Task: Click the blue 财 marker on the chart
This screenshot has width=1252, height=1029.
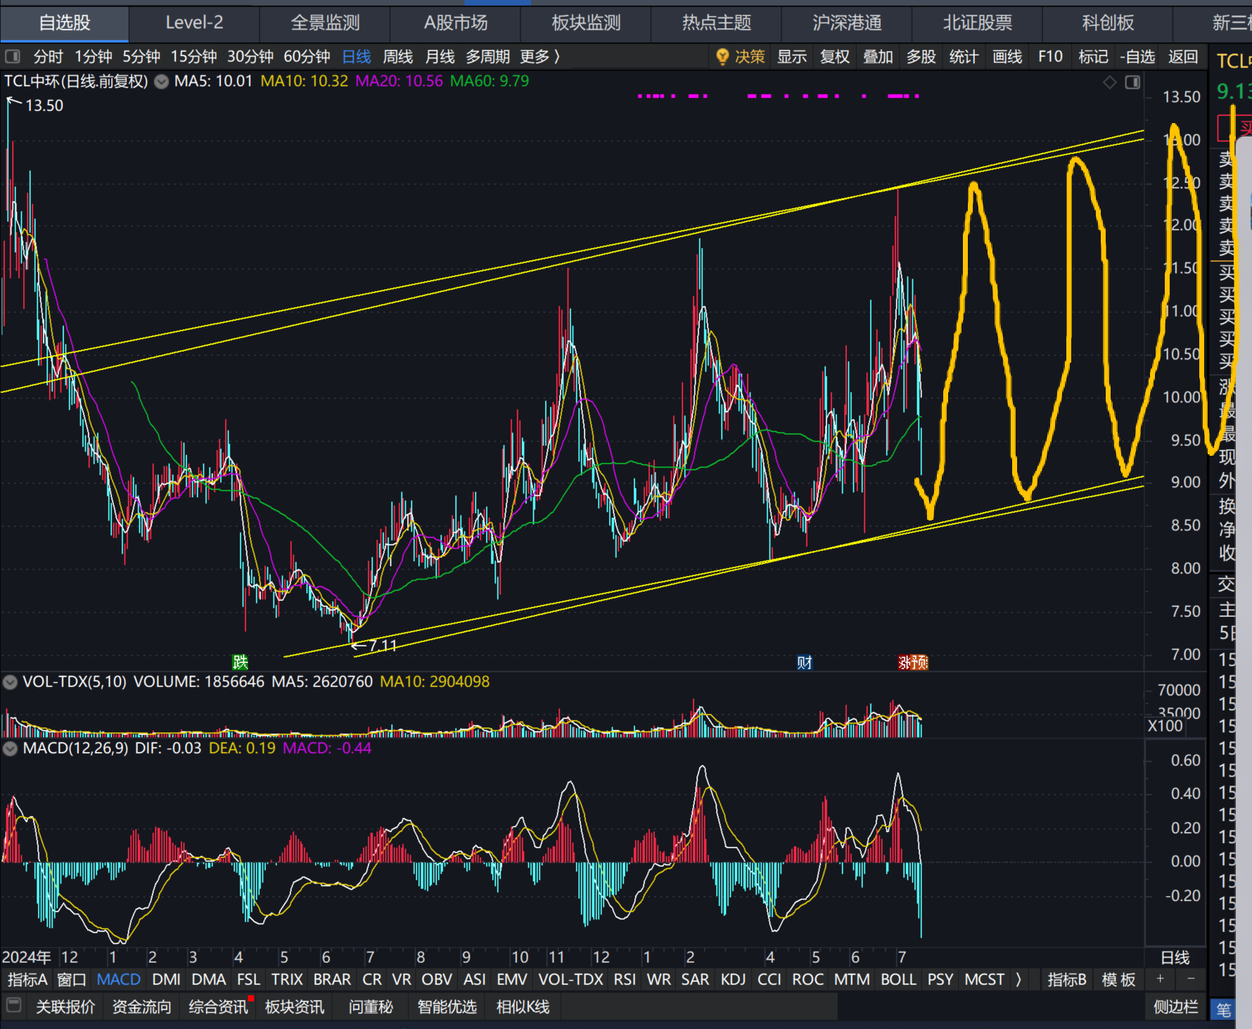Action: point(805,663)
